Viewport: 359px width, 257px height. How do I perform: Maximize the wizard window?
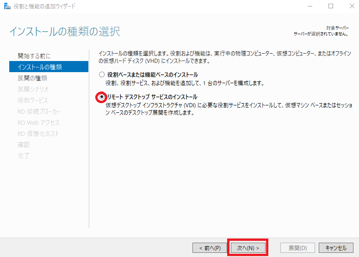click(x=331, y=6)
